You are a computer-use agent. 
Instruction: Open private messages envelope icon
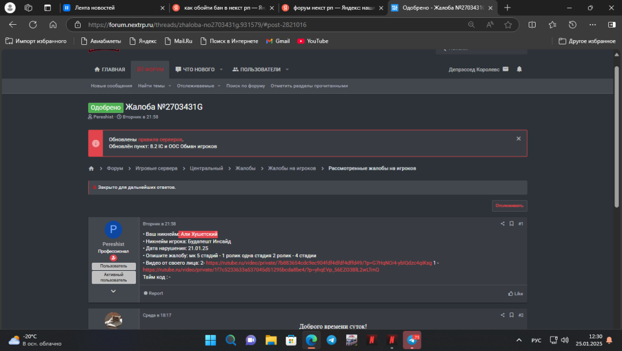coord(506,69)
